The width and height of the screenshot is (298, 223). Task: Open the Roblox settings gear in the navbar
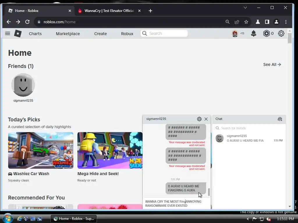281,34
